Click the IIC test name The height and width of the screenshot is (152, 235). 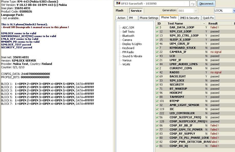click(x=172, y=109)
